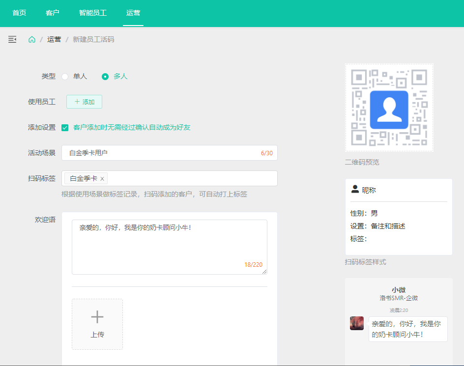Click the 凌晨2:20 timestamp
Screen dimensions: 464x366
pos(399,310)
